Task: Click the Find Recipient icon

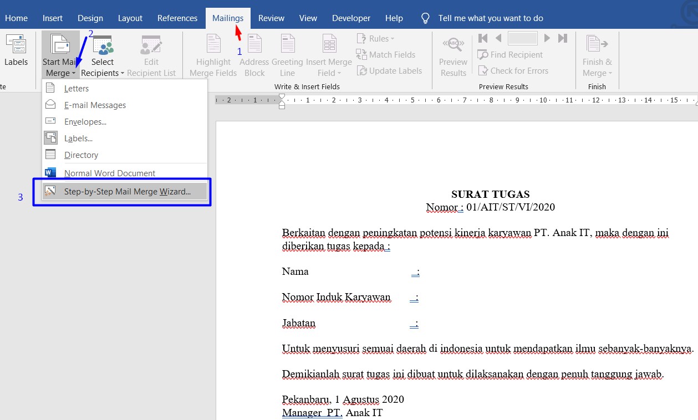Action: [x=511, y=54]
